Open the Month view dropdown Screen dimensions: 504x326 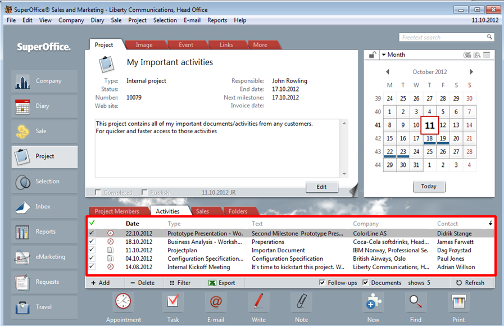coord(393,55)
